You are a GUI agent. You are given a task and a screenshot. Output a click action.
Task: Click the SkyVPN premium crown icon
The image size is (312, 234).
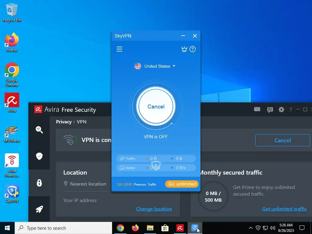(184, 49)
